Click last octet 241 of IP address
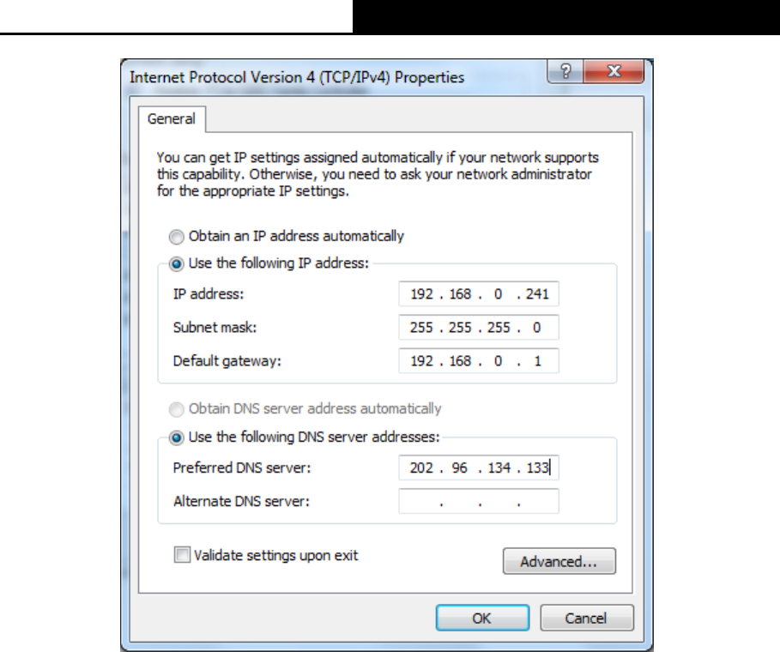780x652 pixels. pyautogui.click(x=537, y=294)
